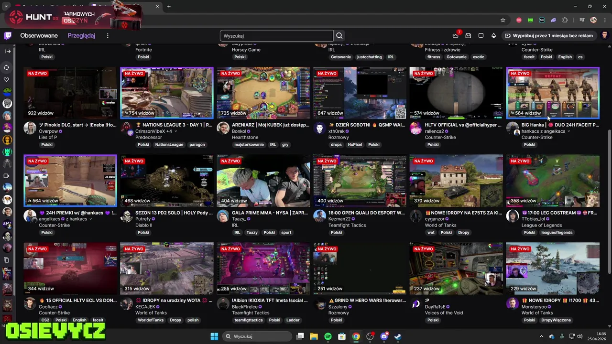The height and width of the screenshot is (344, 612).
Task: Click the NationsLeague tag
Action: [x=169, y=145]
